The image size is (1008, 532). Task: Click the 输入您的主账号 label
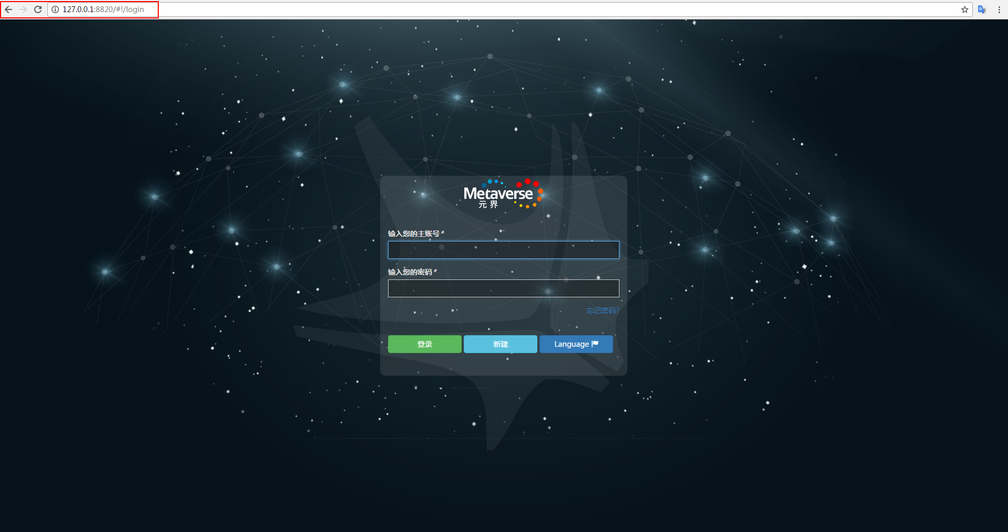416,234
